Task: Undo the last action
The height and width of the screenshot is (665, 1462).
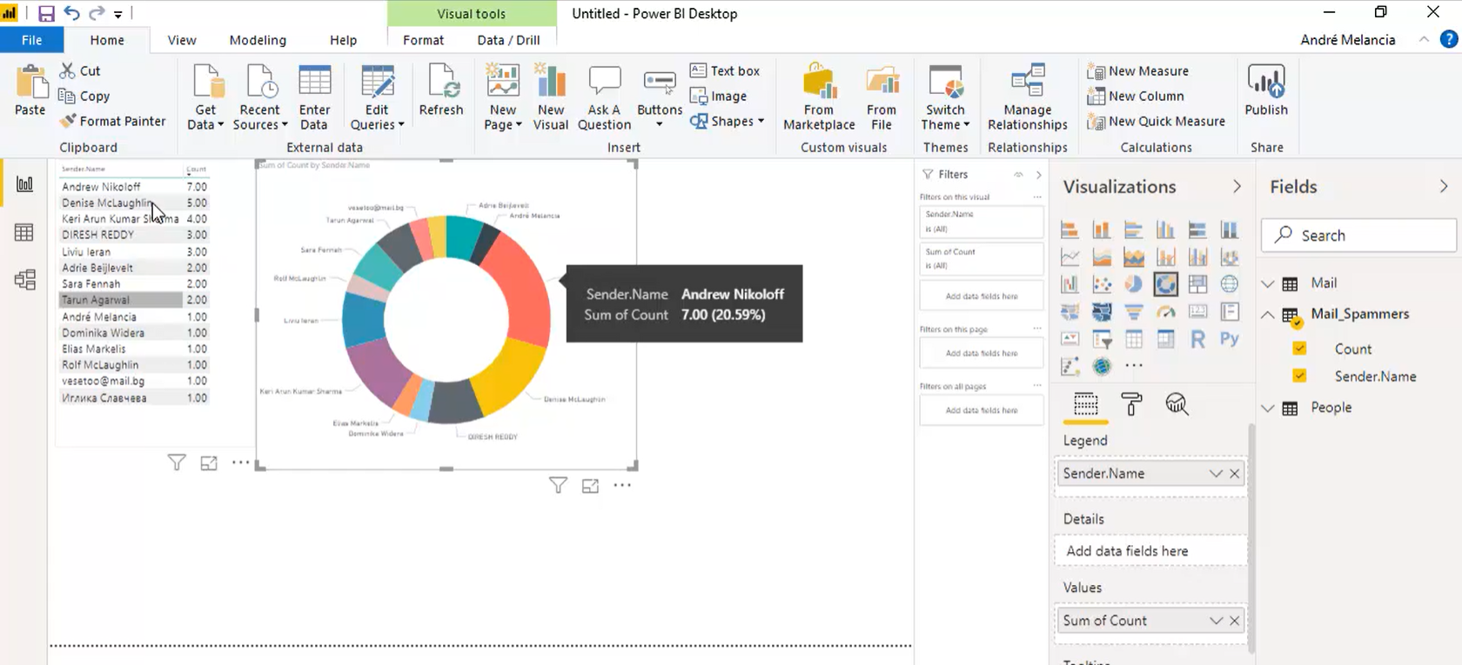Action: (71, 13)
